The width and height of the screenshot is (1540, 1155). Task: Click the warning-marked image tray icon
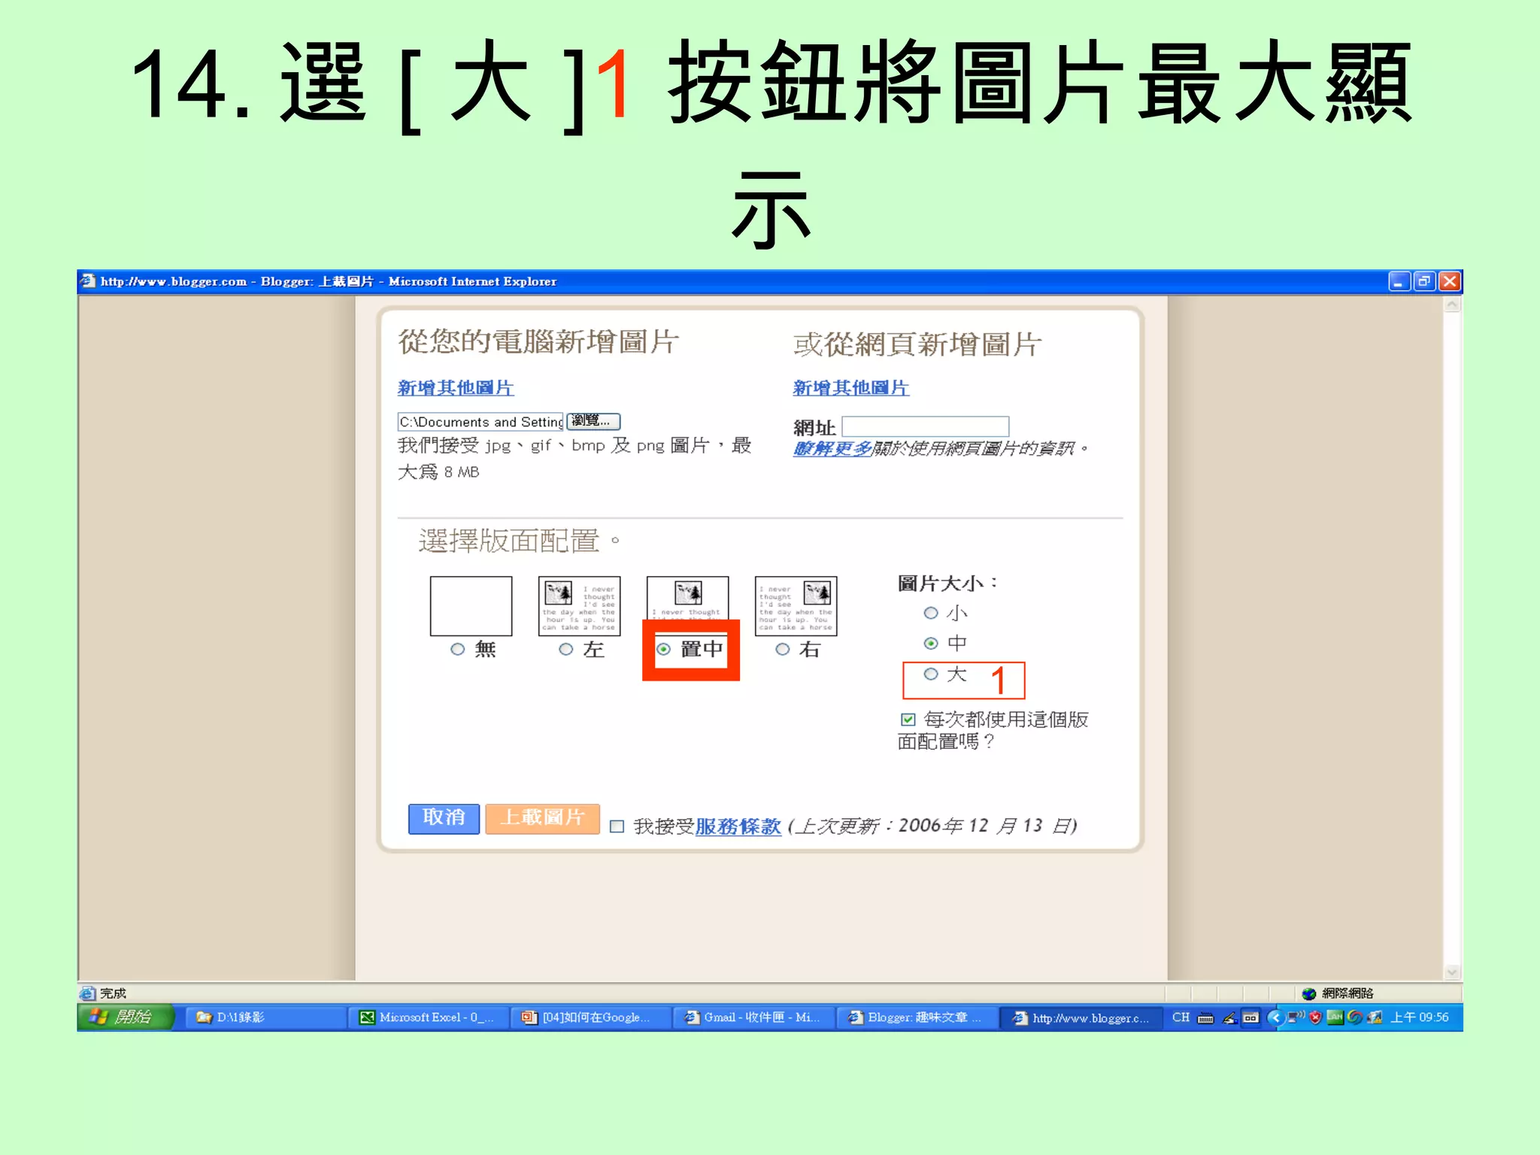point(1375,1017)
